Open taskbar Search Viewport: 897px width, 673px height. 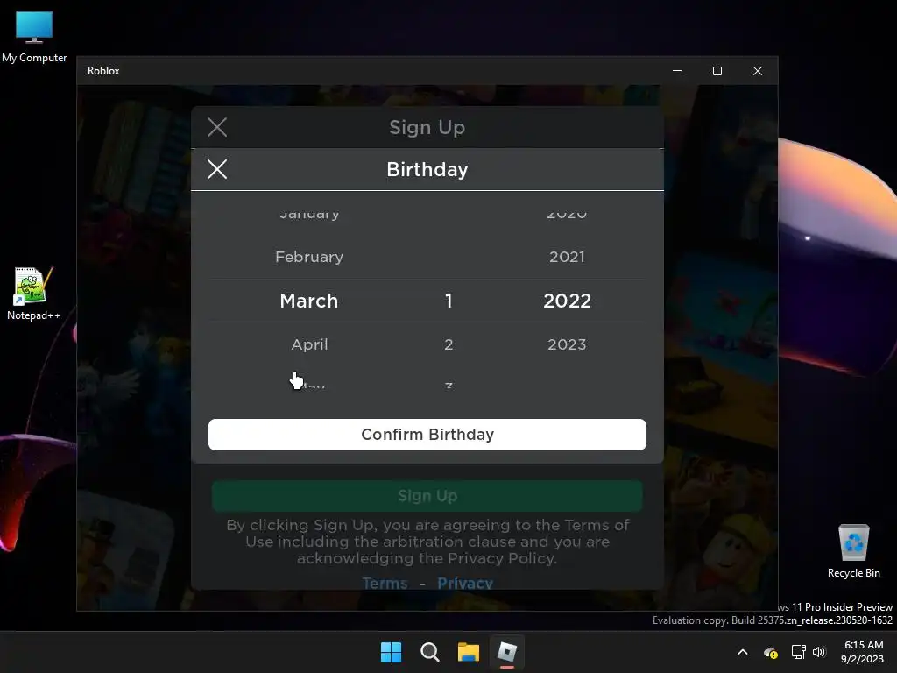tap(429, 652)
